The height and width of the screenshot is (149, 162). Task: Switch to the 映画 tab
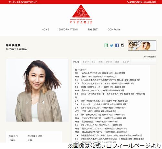[x=100, y=62]
